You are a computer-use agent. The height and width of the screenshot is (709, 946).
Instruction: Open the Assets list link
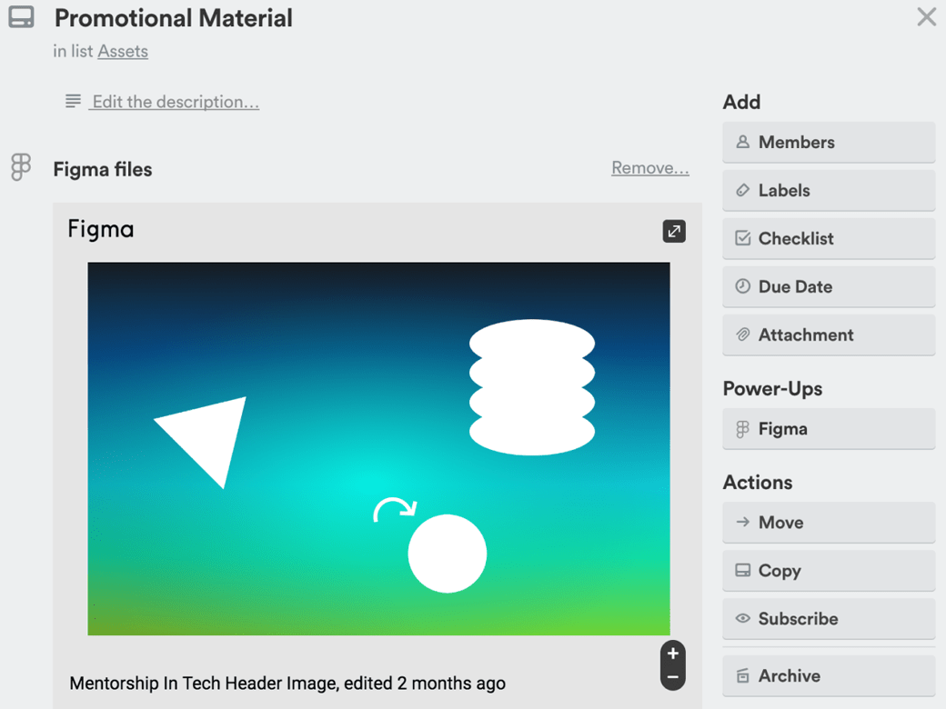pyautogui.click(x=123, y=51)
